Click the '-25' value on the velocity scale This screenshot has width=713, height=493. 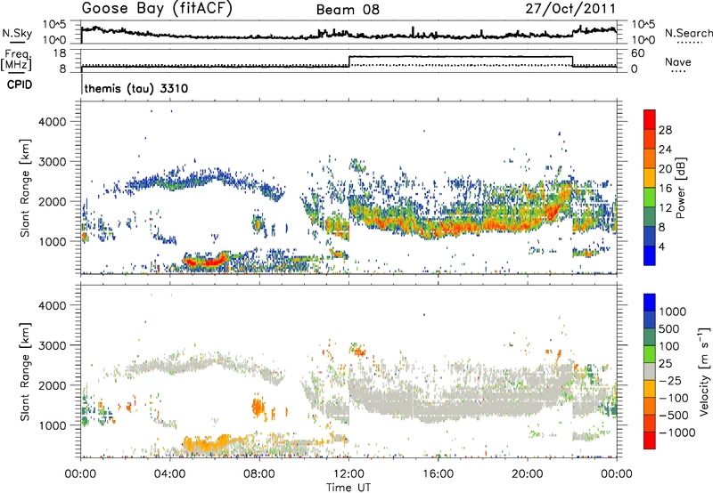point(673,381)
